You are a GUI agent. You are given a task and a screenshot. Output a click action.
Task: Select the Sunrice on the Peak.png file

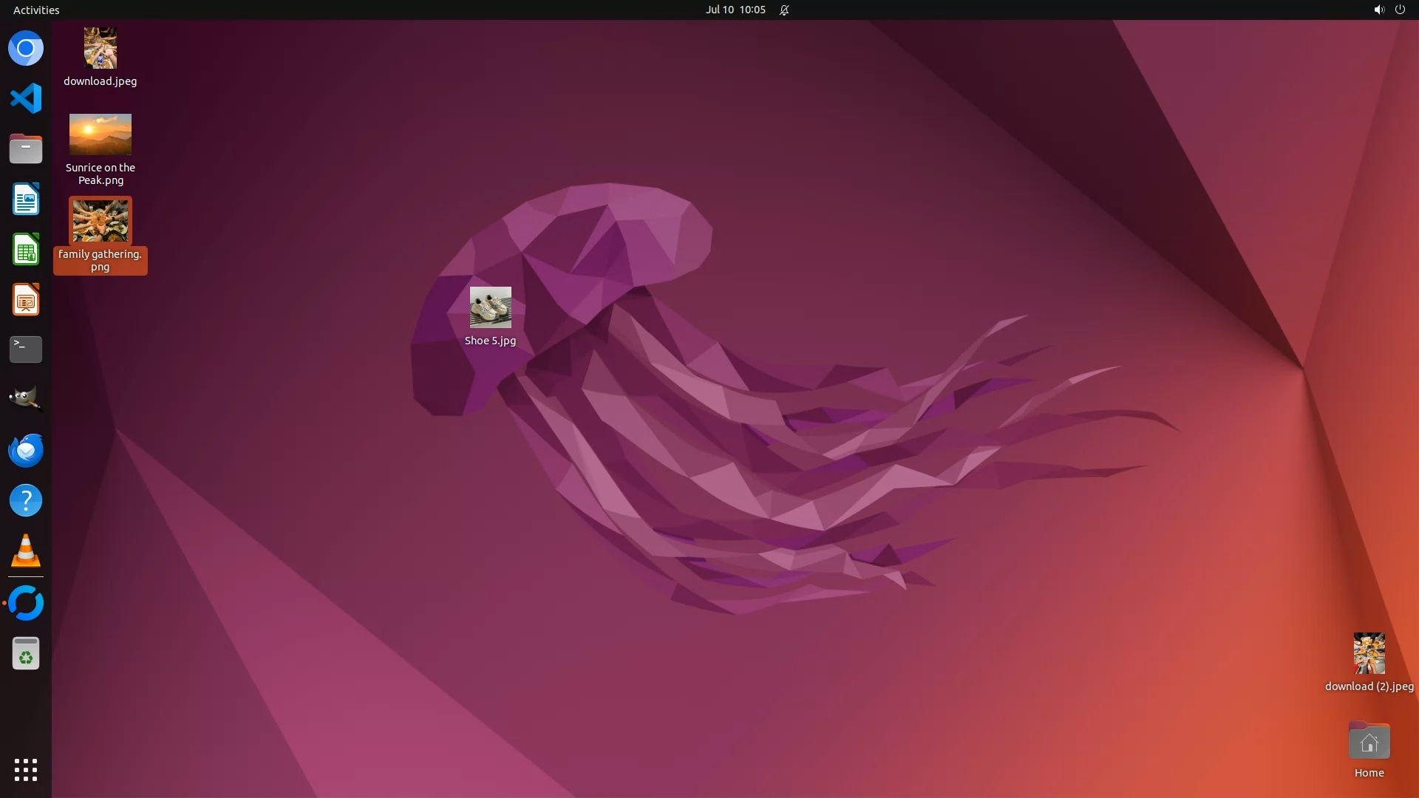pos(101,134)
